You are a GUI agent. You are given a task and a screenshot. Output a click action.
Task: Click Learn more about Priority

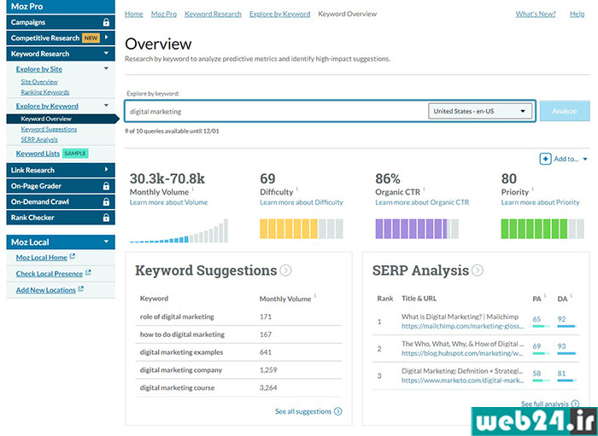point(541,202)
